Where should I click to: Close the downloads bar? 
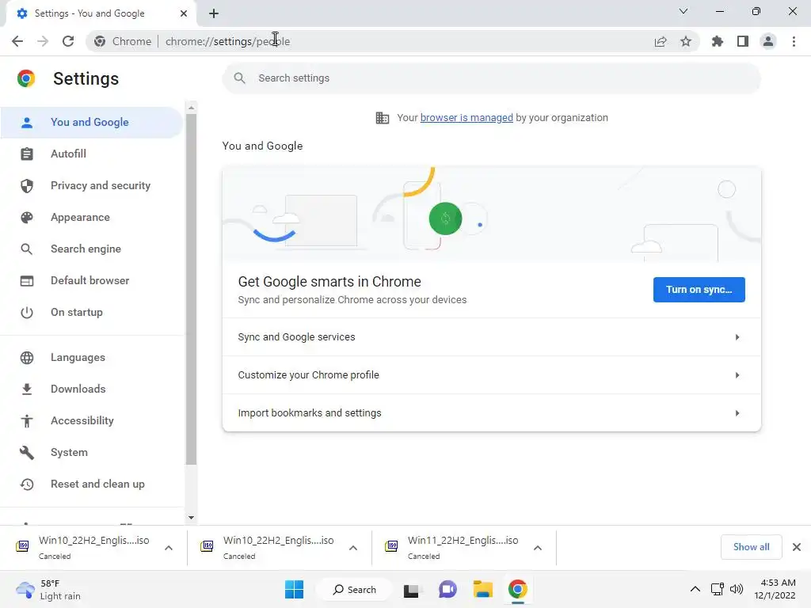[797, 547]
